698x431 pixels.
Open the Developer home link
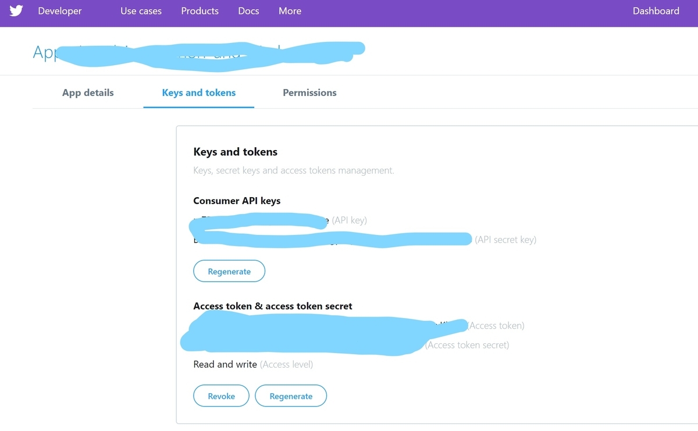coord(60,11)
